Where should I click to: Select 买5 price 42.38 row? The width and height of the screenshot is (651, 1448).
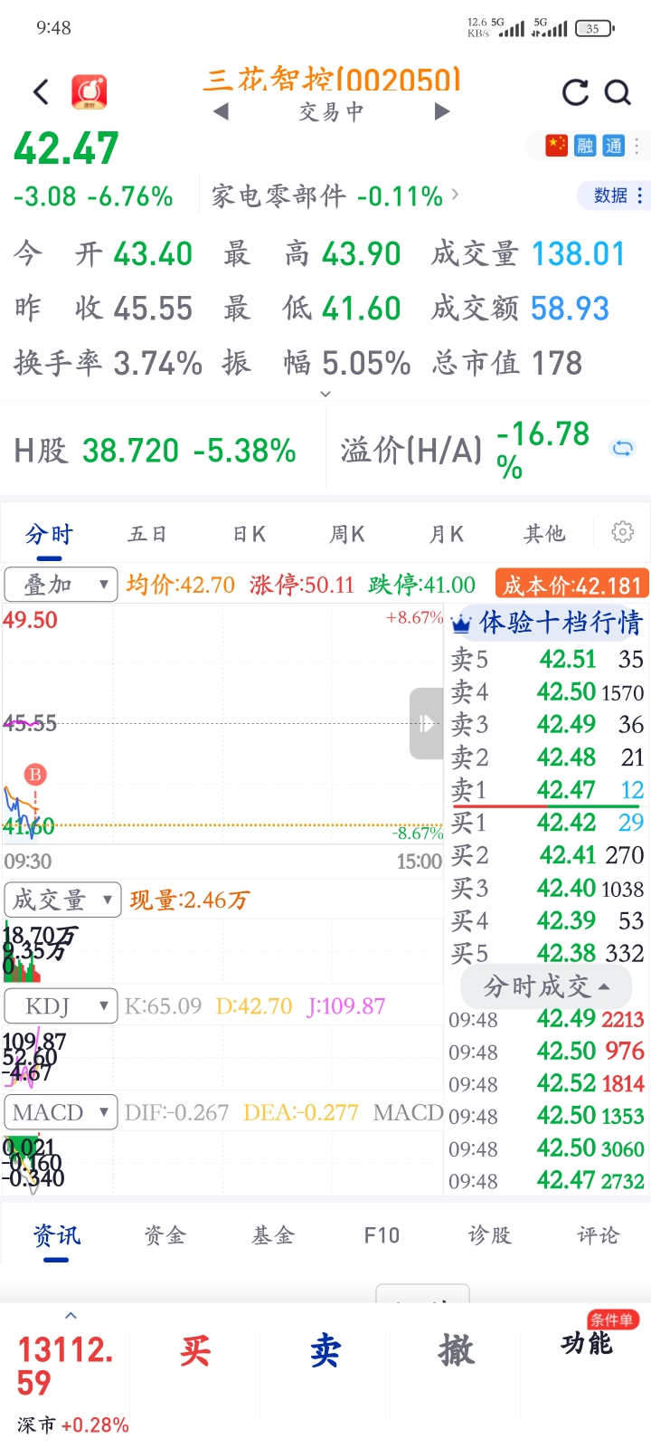(x=548, y=953)
